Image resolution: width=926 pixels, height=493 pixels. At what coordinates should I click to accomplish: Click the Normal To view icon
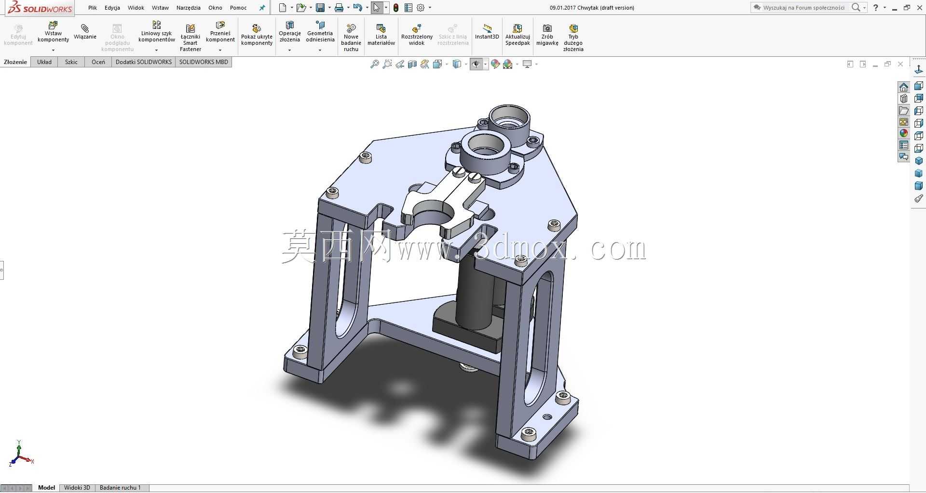[919, 70]
